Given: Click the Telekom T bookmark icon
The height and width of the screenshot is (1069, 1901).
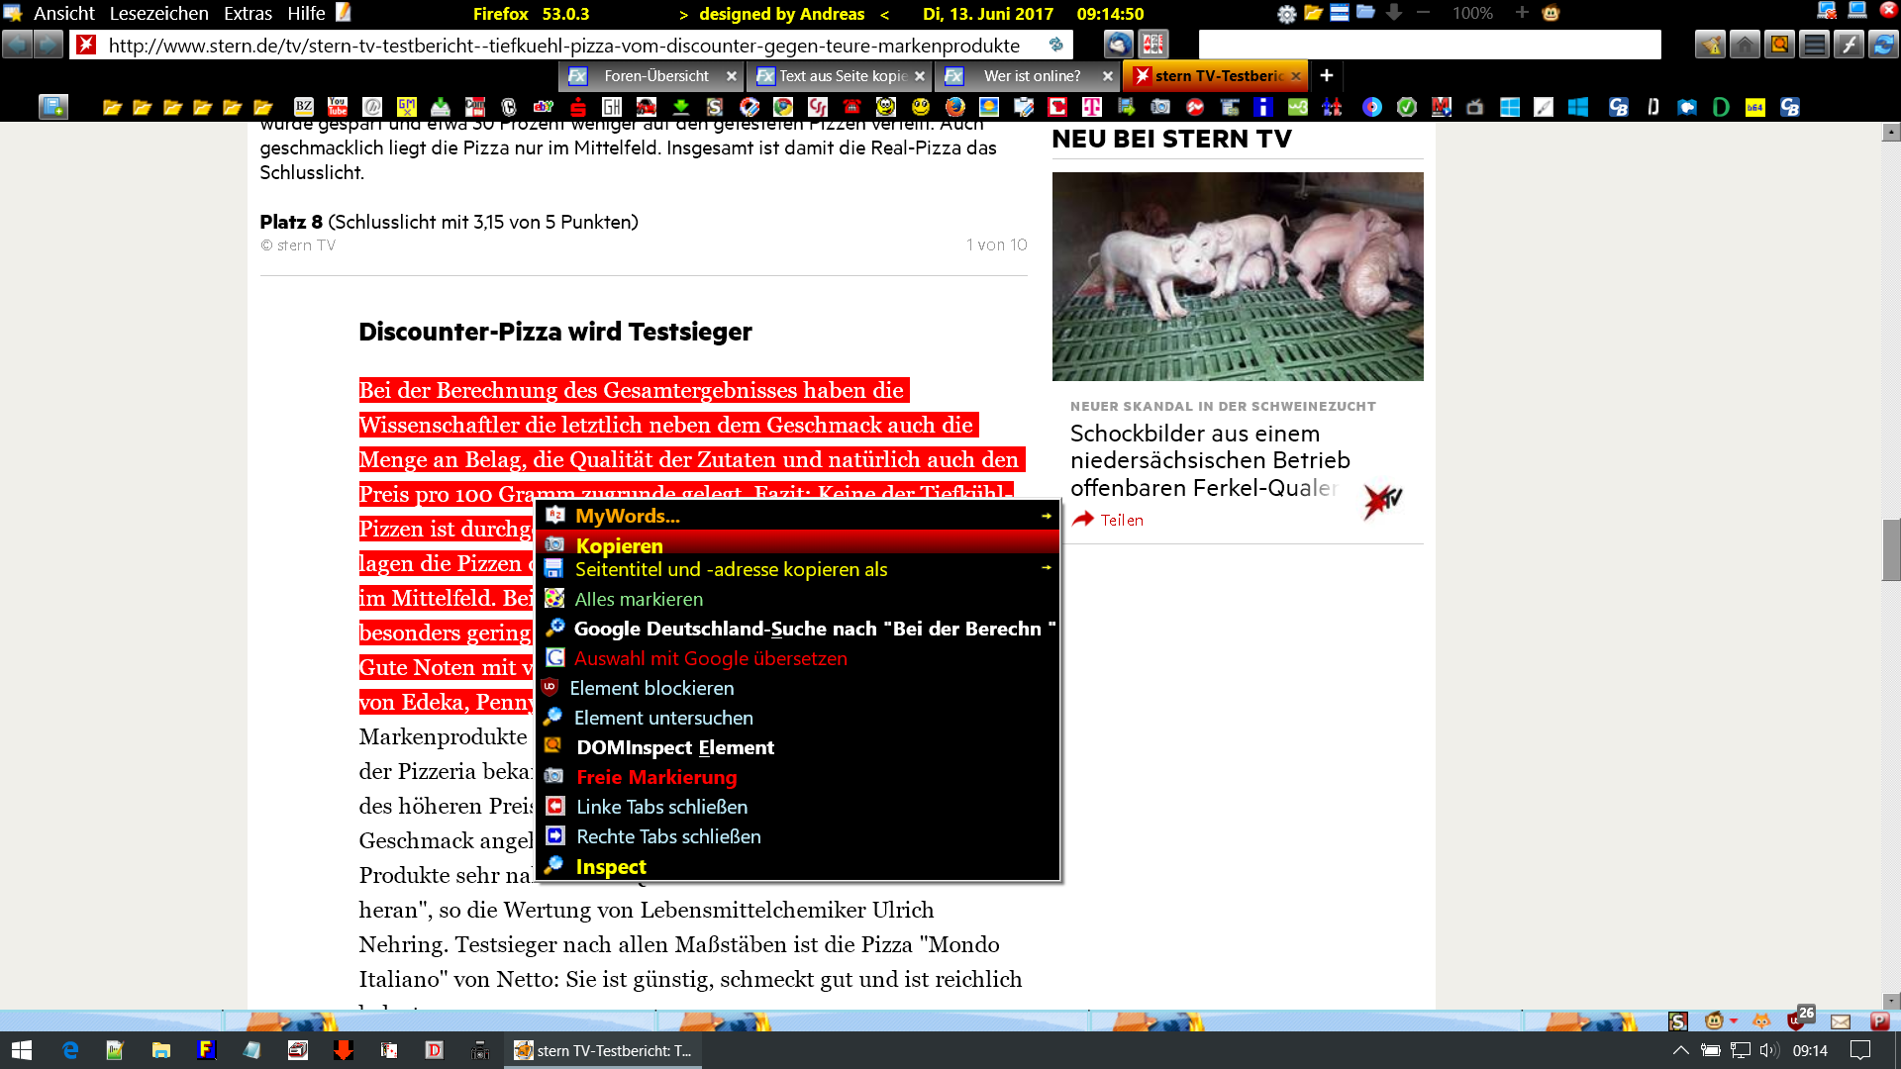Looking at the screenshot, I should pos(1092,107).
